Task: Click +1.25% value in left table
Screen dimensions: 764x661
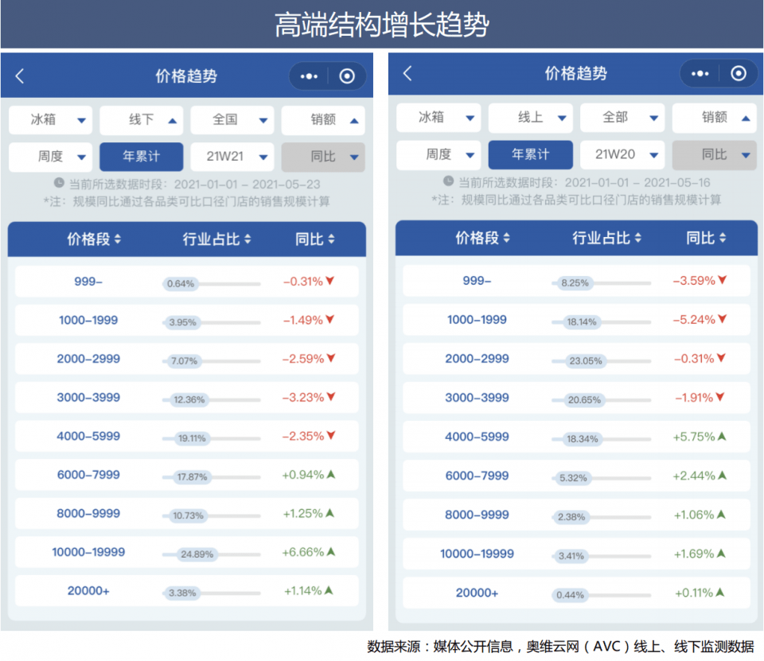Action: coord(302,513)
